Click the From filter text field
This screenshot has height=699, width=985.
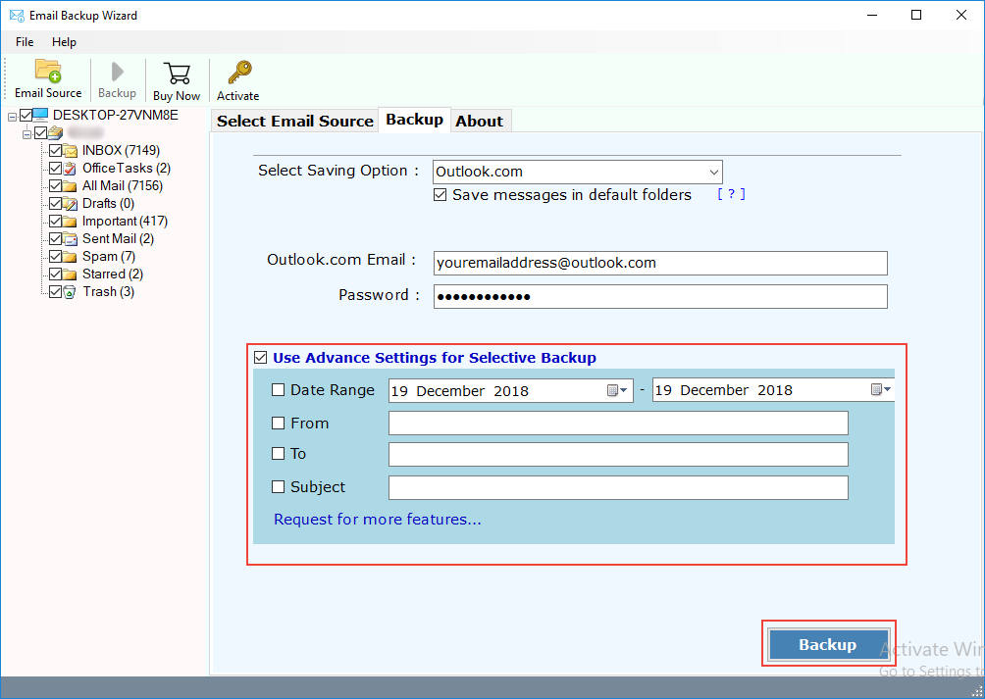click(x=618, y=423)
